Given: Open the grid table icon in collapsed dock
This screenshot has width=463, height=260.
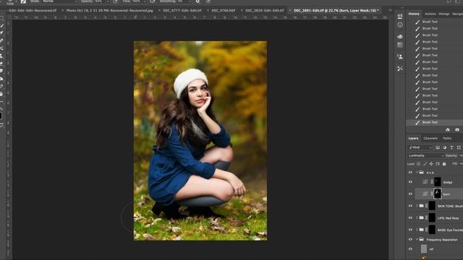Looking at the screenshot, I should point(400,45).
